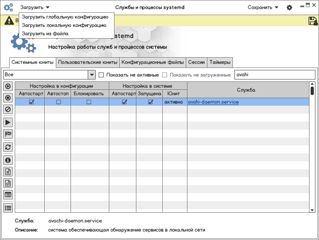Click the bulleted list icon at bottom
Screen dimensions: 319x240
8,207
